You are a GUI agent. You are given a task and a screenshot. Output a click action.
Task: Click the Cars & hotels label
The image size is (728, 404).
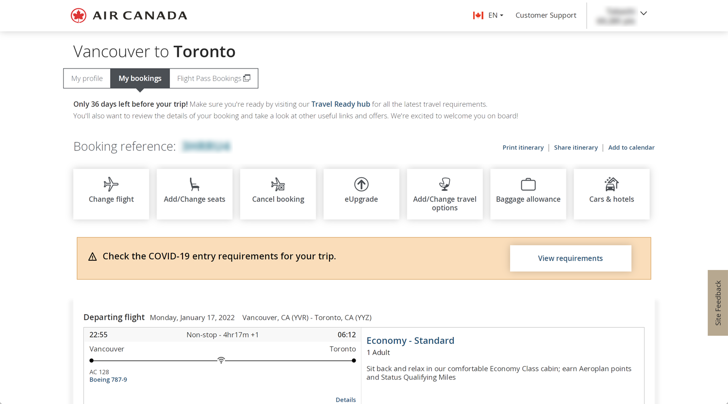(612, 199)
